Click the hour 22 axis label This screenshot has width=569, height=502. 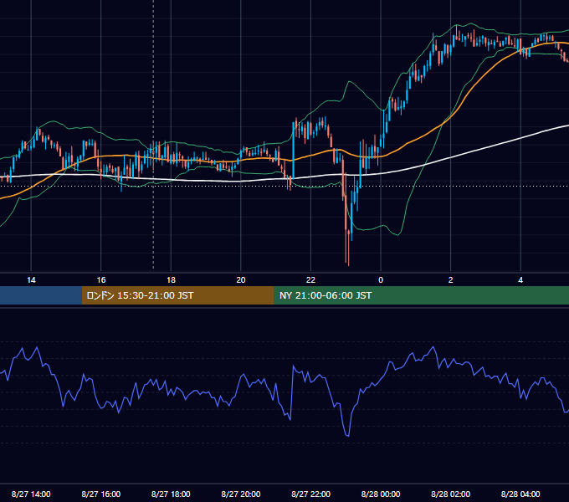coord(311,280)
